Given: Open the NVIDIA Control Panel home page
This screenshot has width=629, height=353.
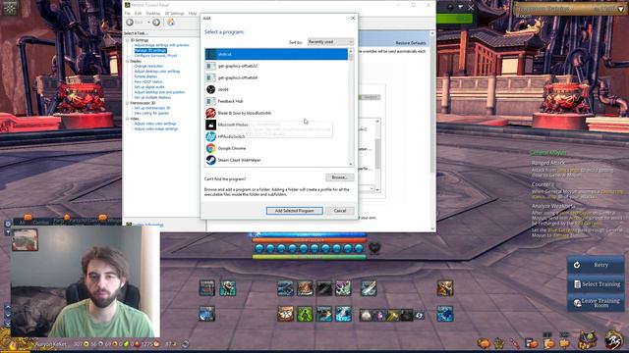Looking at the screenshot, I should pyautogui.click(x=171, y=23).
